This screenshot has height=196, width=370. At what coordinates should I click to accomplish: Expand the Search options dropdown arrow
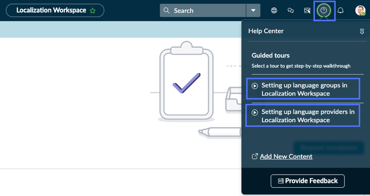coord(253,10)
